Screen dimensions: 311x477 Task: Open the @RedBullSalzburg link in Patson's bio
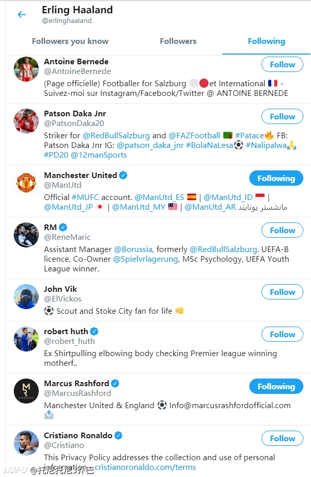[116, 135]
